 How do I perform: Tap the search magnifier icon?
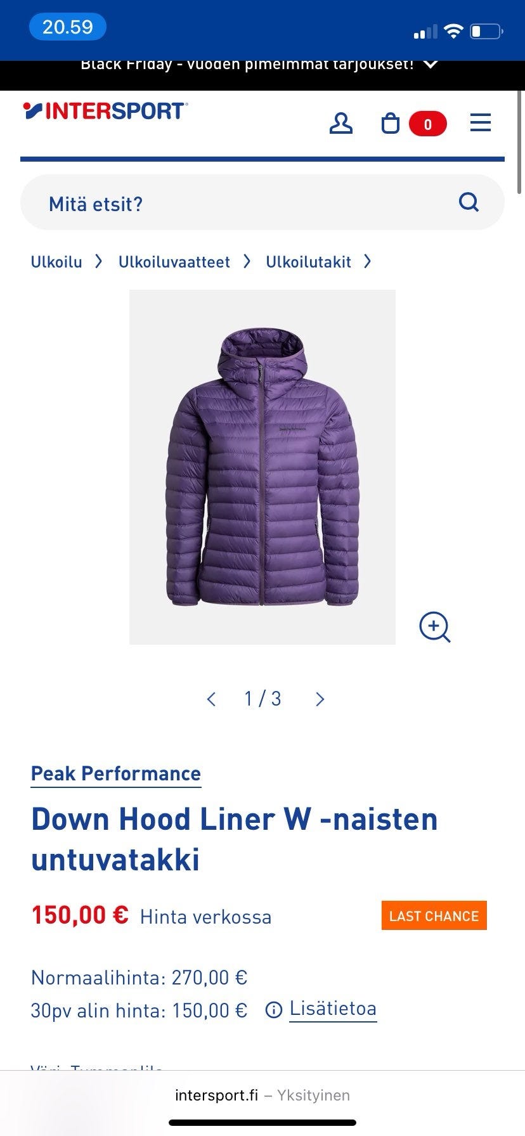click(x=469, y=203)
